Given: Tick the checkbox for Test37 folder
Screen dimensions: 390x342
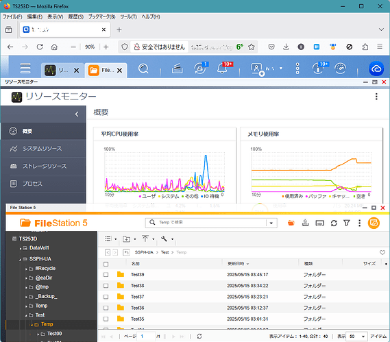Looking at the screenshot, I should pyautogui.click(x=106, y=297).
